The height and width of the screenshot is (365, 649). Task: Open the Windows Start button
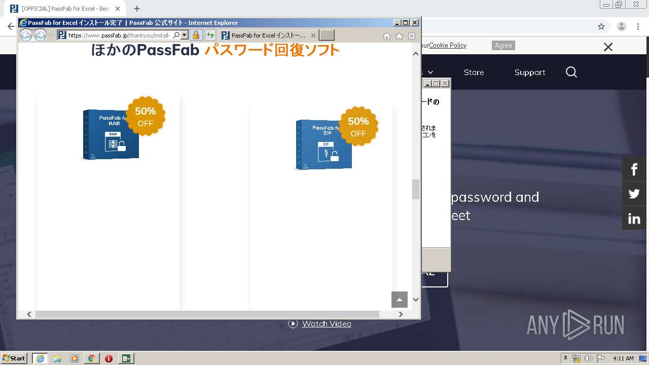[14, 358]
